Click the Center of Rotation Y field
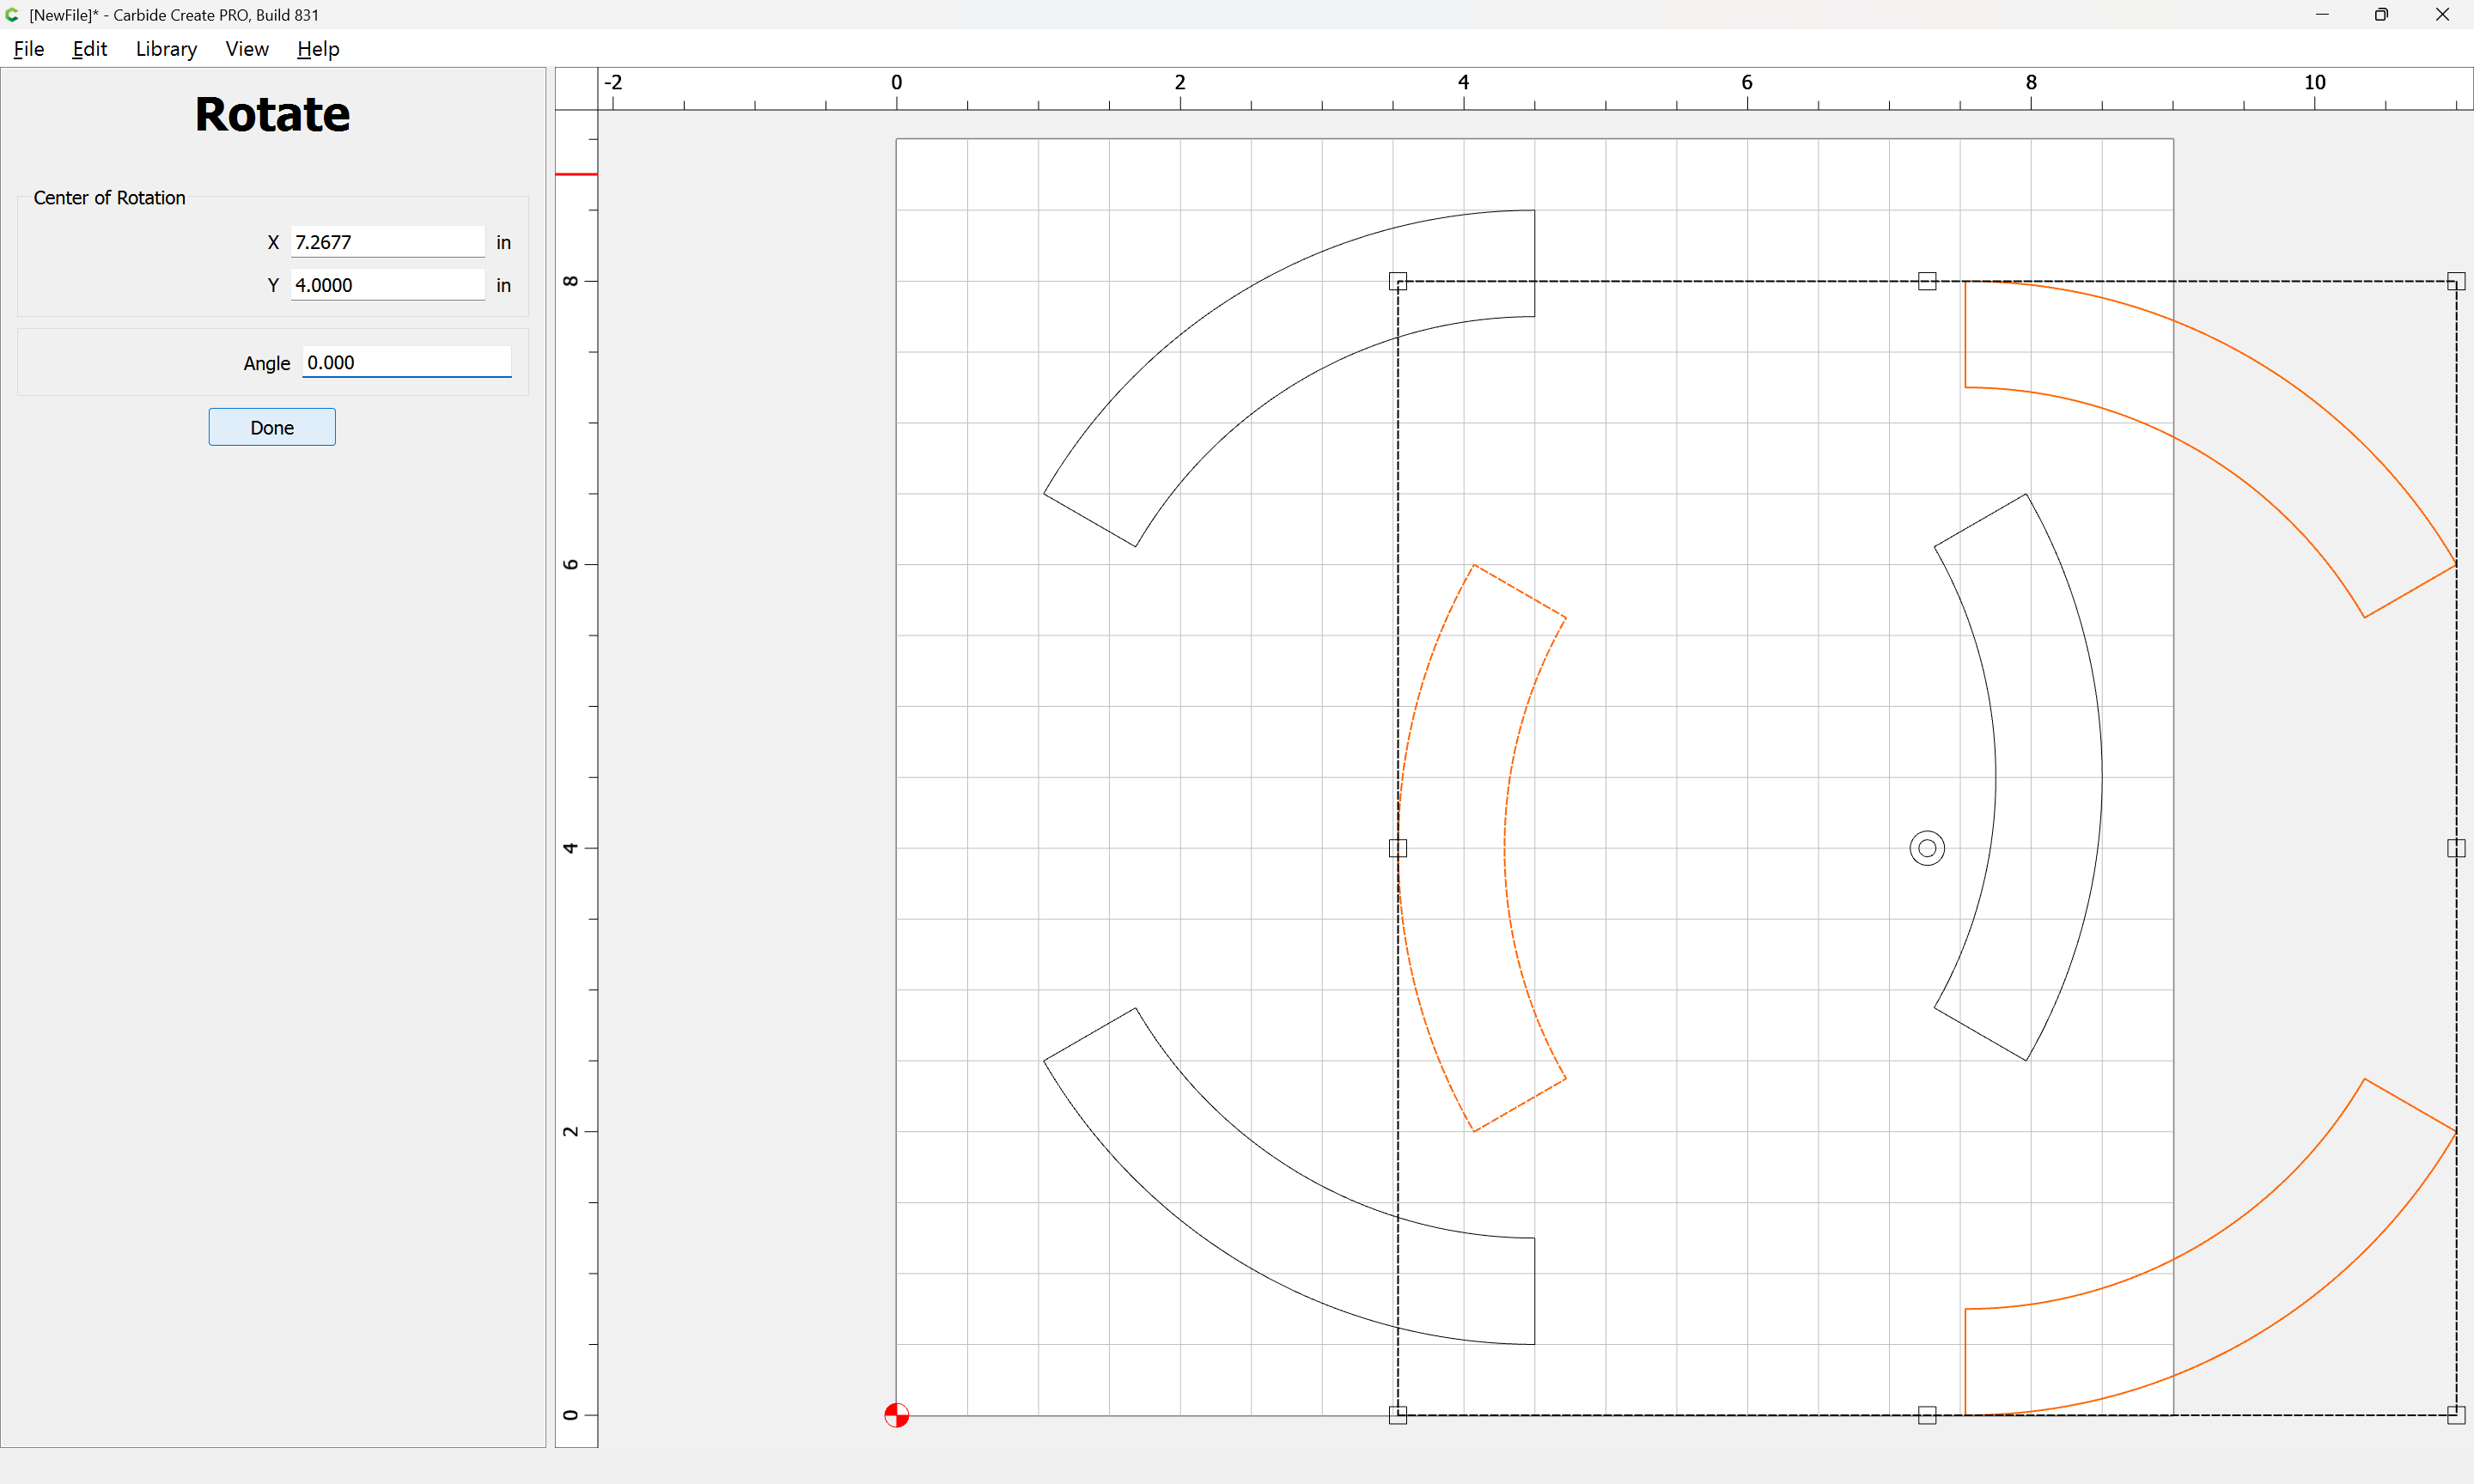This screenshot has height=1484, width=2474. pyautogui.click(x=387, y=285)
